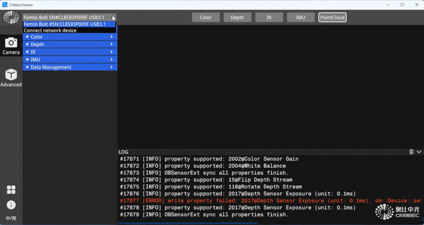
Task: Click the PointCloud button
Action: (x=332, y=17)
